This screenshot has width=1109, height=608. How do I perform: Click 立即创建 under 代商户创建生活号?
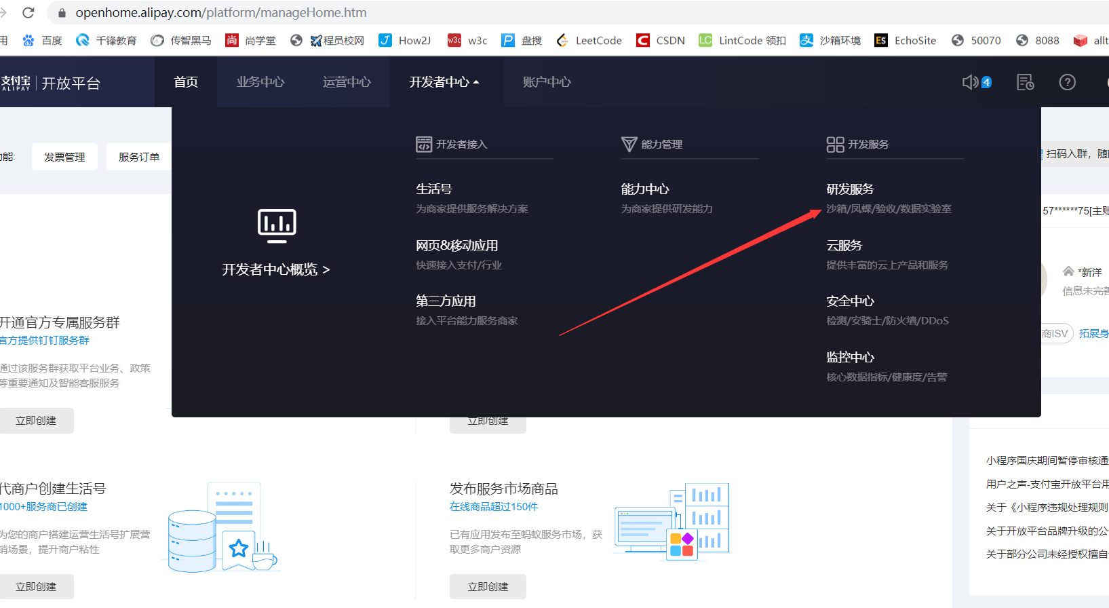36,586
